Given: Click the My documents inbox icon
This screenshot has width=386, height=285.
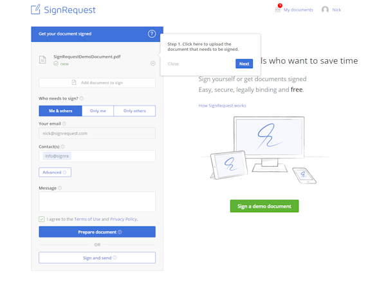Looking at the screenshot, I should (279, 10).
